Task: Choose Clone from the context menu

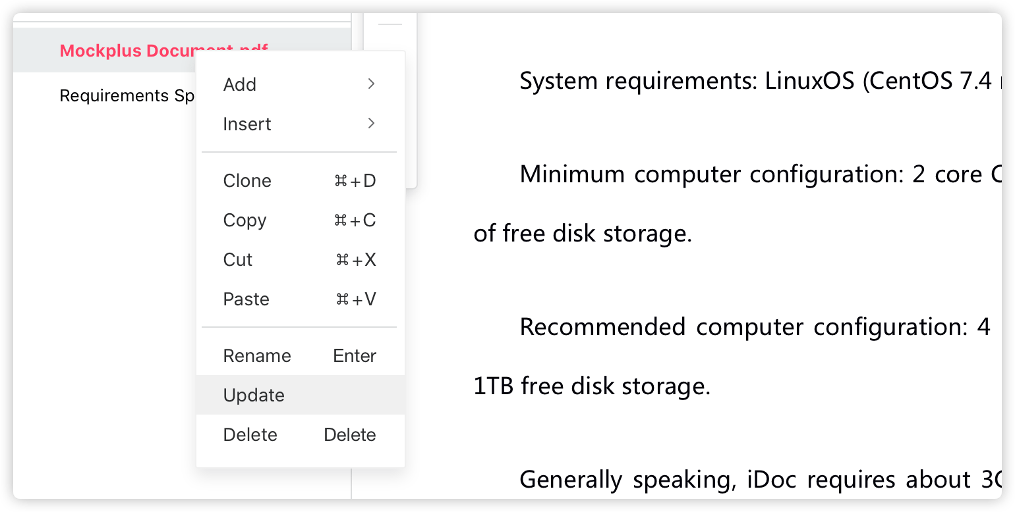Action: tap(247, 181)
